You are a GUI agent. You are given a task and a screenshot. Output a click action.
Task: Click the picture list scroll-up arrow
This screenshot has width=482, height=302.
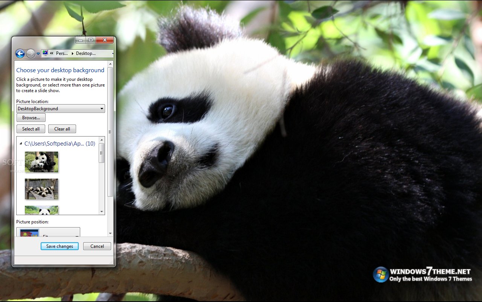coord(102,140)
